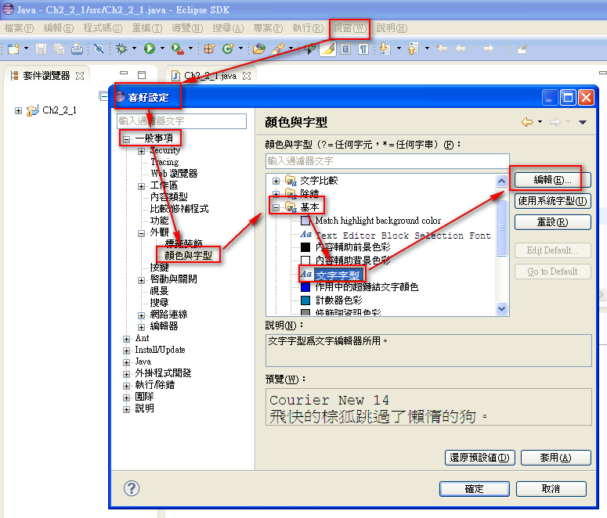Toggle Block Selection Mode icon
Image resolution: width=607 pixels, height=518 pixels.
click(345, 49)
